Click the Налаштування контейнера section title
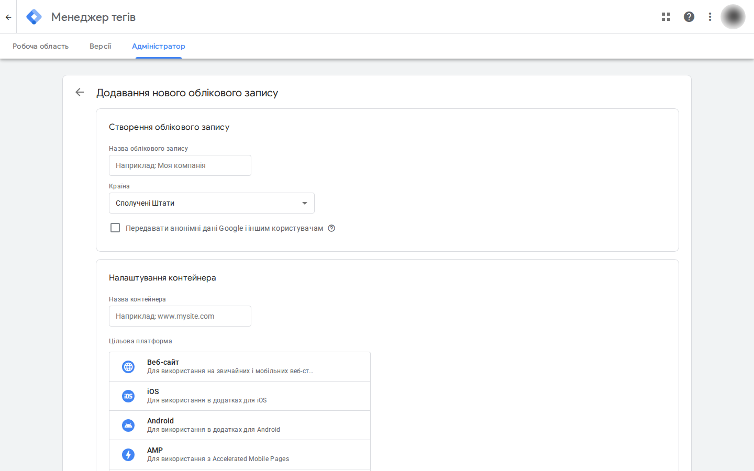Image resolution: width=754 pixels, height=471 pixels. coord(162,278)
